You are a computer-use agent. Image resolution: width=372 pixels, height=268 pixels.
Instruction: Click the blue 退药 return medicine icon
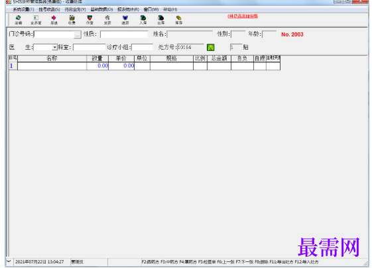coord(125,20)
